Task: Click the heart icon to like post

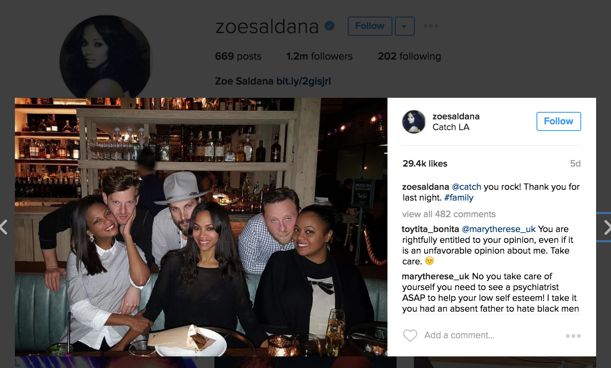Action: (410, 335)
